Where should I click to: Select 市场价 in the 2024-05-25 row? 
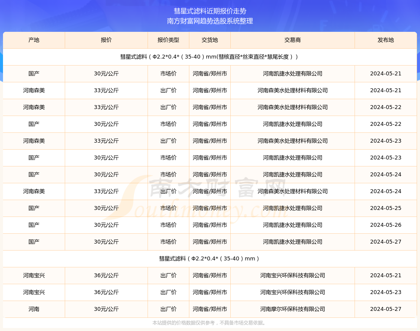(x=168, y=208)
